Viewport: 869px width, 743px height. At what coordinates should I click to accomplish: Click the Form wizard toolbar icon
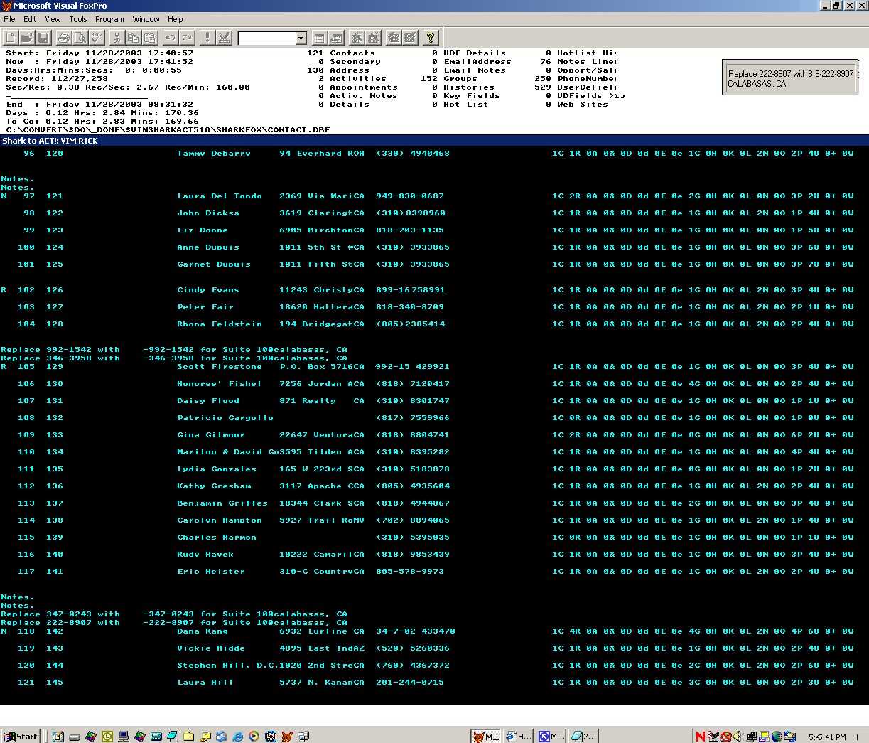[357, 38]
